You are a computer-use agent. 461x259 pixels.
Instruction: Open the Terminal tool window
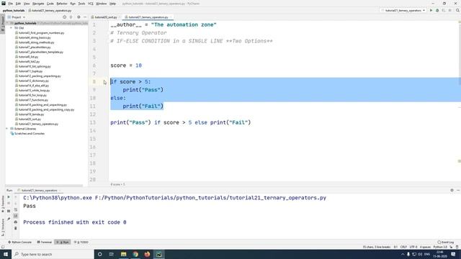(x=45, y=242)
